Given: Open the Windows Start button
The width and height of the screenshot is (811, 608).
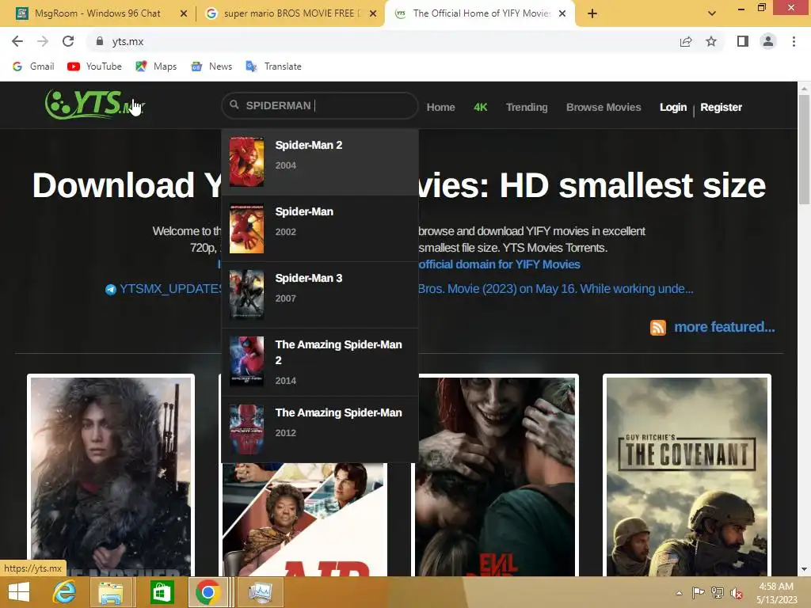Looking at the screenshot, I should (x=19, y=592).
